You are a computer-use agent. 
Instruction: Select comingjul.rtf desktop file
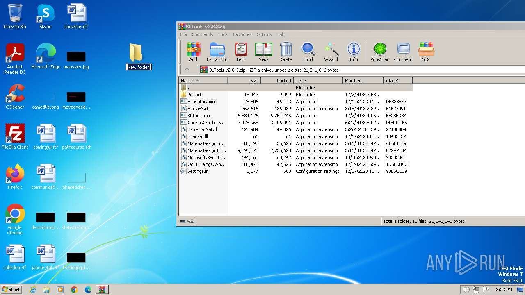coord(46,137)
